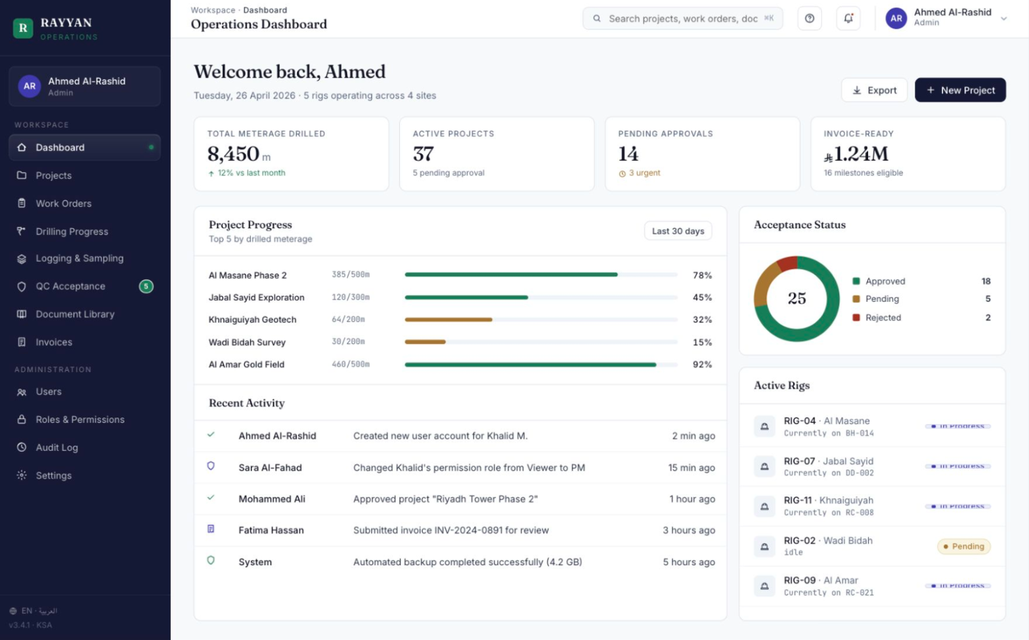The image size is (1029, 640).
Task: Click the Rayyan logo icon
Action: coord(23,28)
